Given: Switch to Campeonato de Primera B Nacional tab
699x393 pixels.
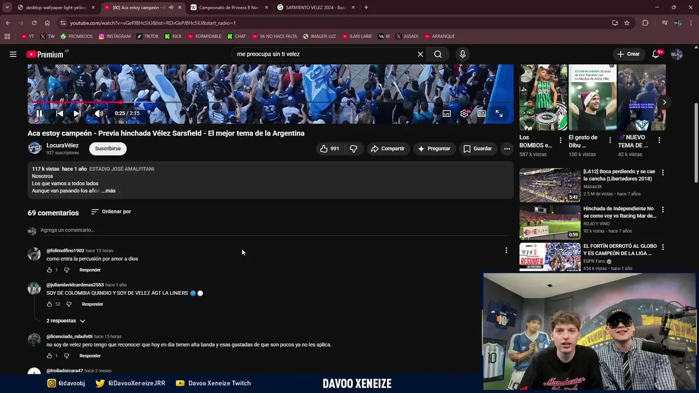Looking at the screenshot, I should pyautogui.click(x=229, y=8).
